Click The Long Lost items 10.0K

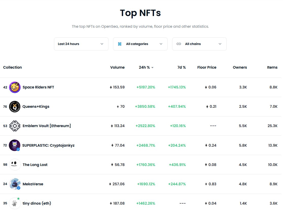click(273, 165)
